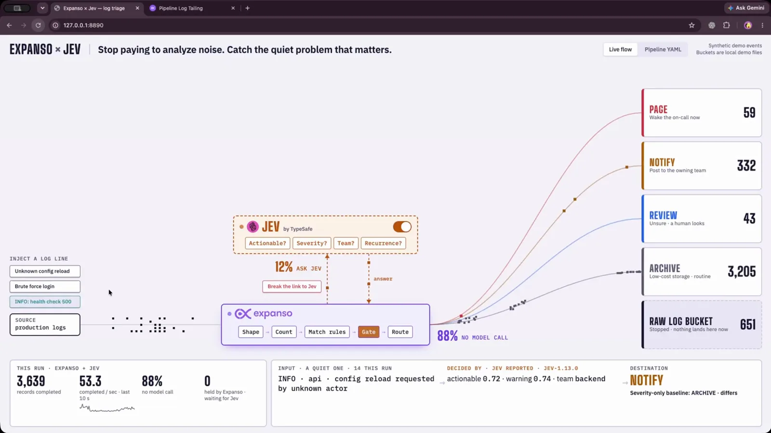The height and width of the screenshot is (433, 771).
Task: Select the Expanso x Jev browser tab
Action: pos(97,8)
